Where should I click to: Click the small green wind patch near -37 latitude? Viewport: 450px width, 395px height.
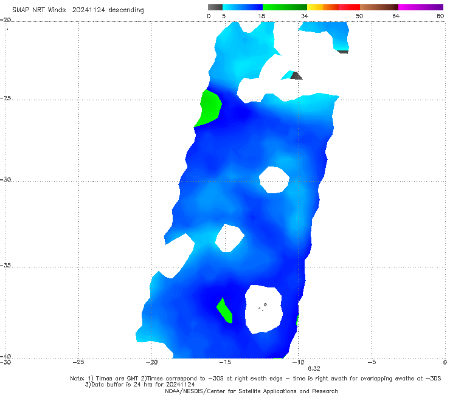225,311
